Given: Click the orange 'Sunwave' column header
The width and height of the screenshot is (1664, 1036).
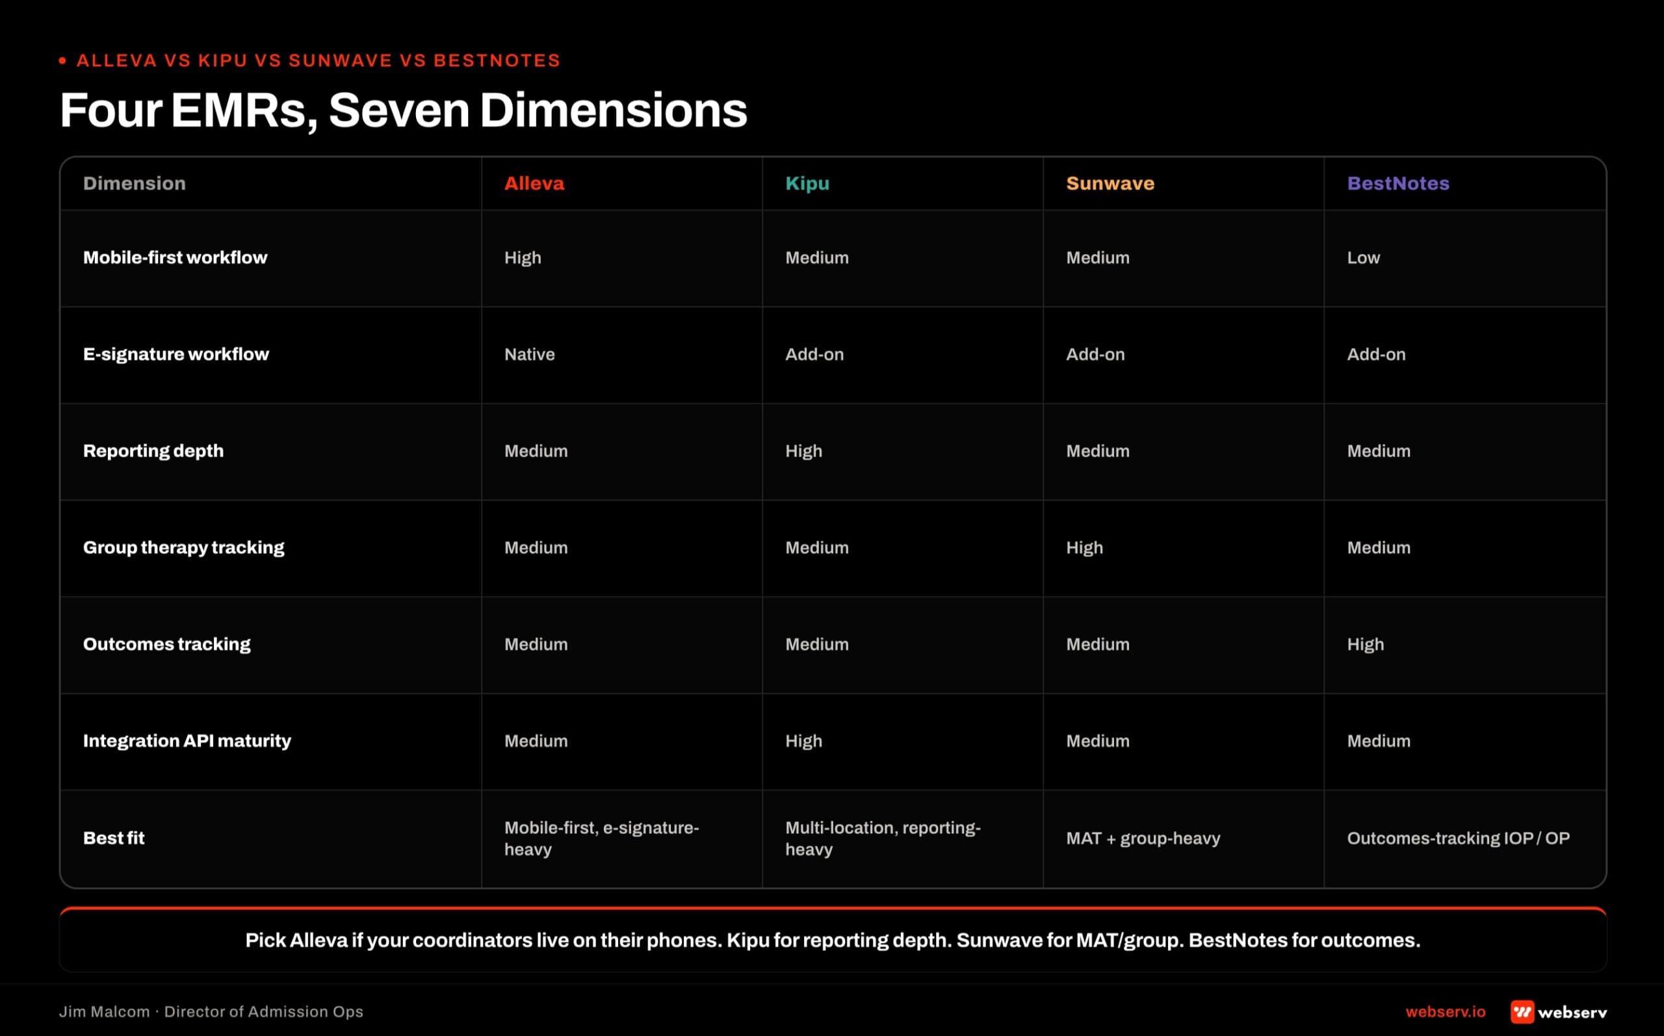Looking at the screenshot, I should pos(1110,183).
